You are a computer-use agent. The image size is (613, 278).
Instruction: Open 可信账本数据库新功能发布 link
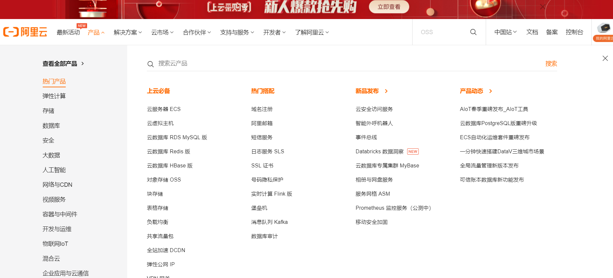coord(492,180)
